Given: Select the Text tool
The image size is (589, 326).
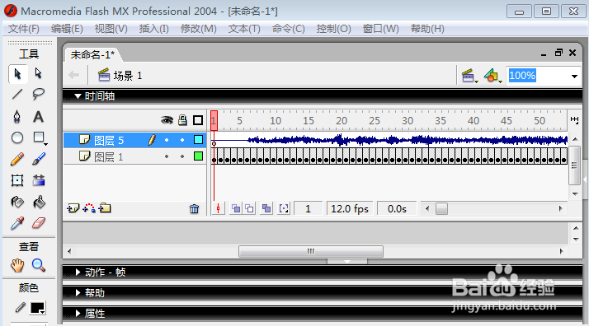Looking at the screenshot, I should pyautogui.click(x=38, y=117).
